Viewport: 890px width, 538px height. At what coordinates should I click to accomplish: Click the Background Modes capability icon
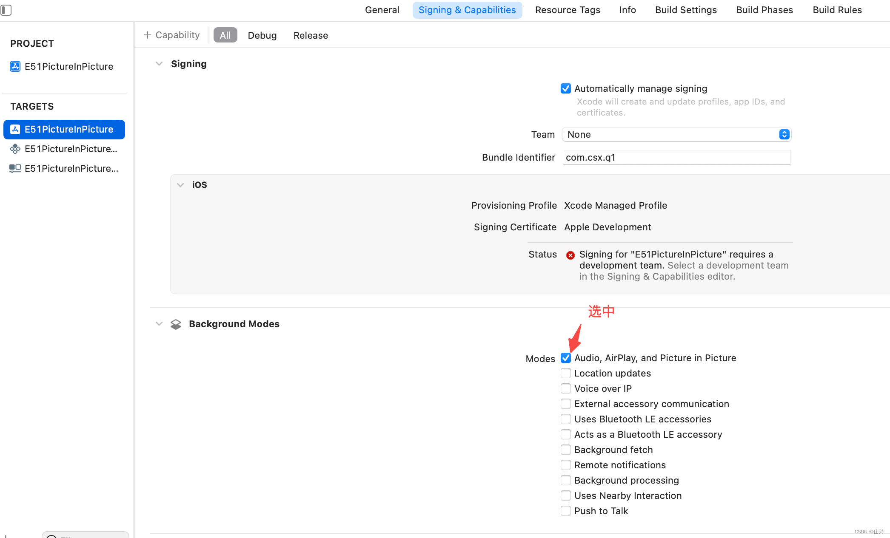pyautogui.click(x=176, y=324)
